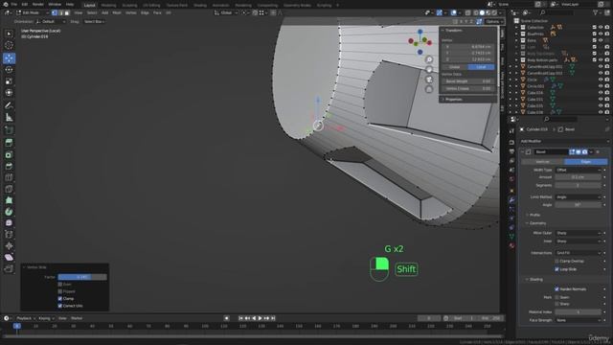This screenshot has height=345, width=613.
Task: Enable the Flipped checkbox in Vertex Slide
Action: (x=59, y=291)
